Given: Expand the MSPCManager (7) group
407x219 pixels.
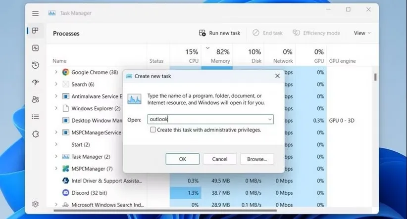Looking at the screenshot, I should tap(56, 168).
